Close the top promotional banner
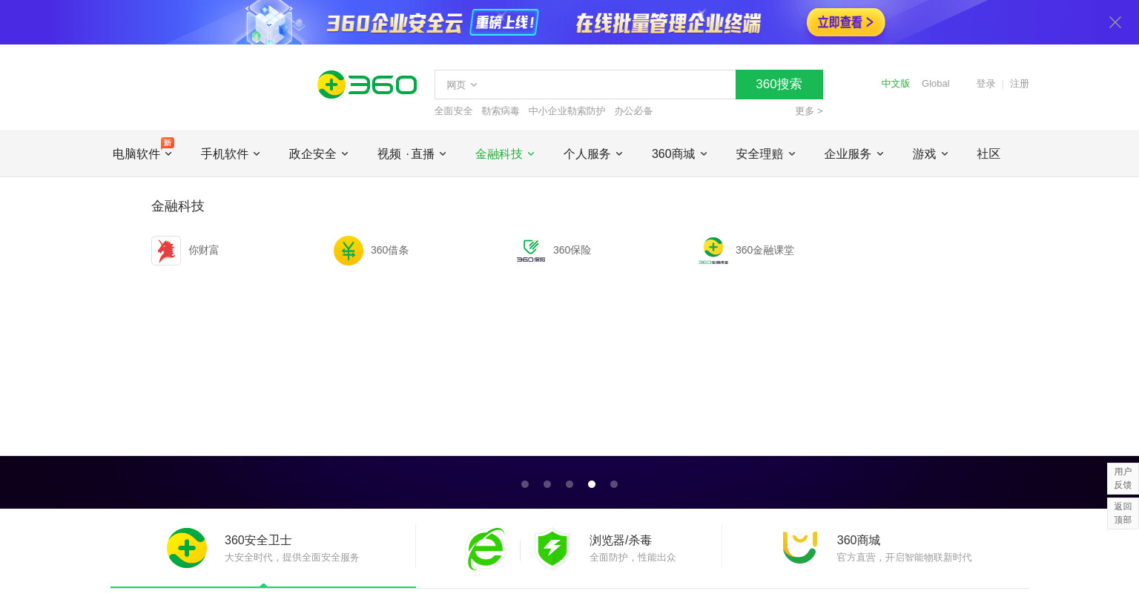This screenshot has width=1139, height=611. [x=1115, y=22]
